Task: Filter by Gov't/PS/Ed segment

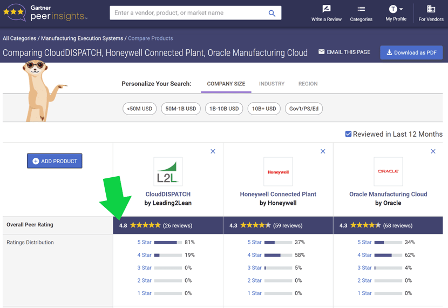Action: coord(304,109)
